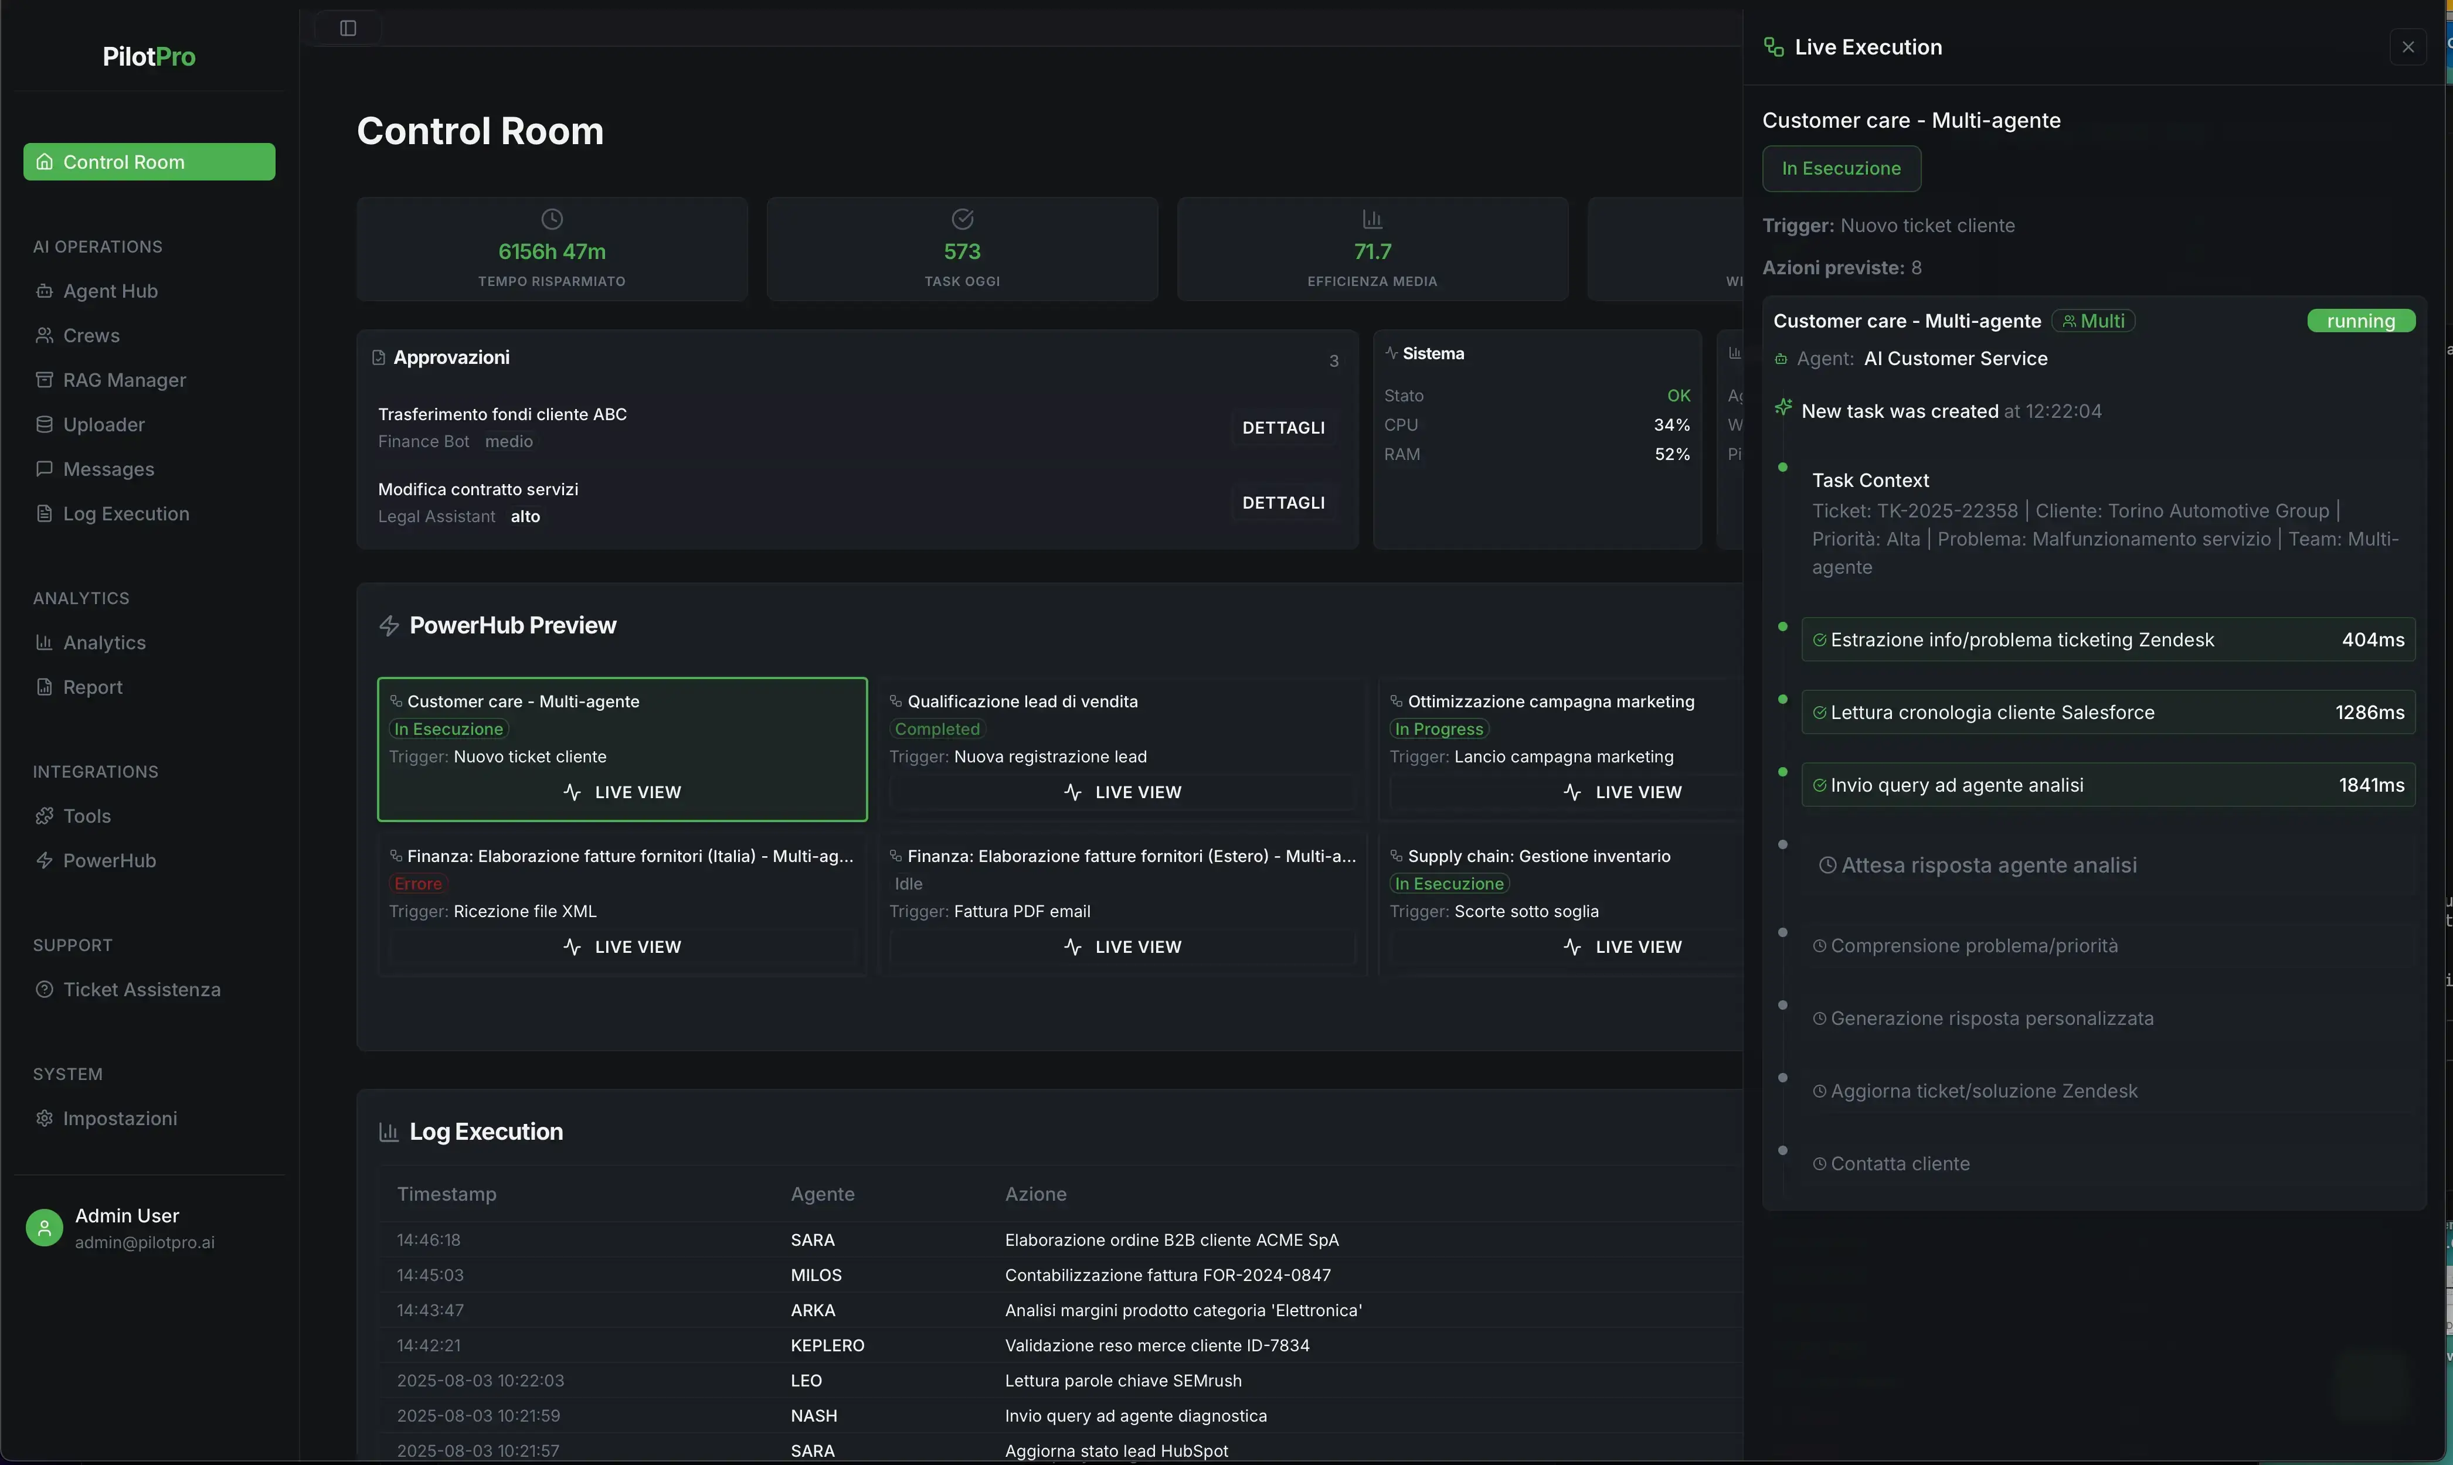Click the Admin User avatar

click(x=43, y=1227)
